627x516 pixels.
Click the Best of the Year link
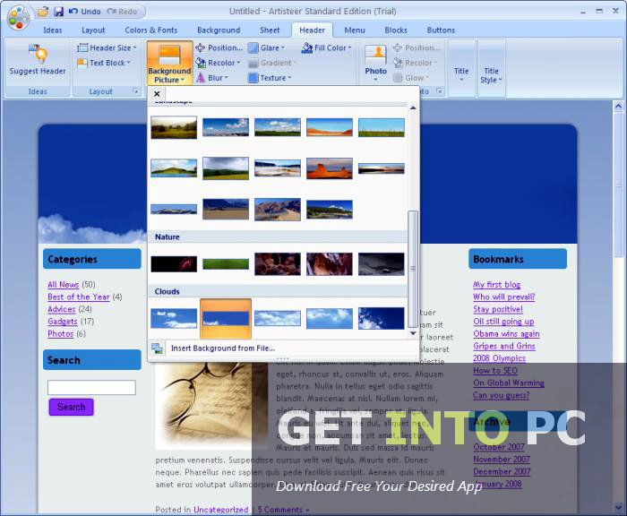coord(79,297)
